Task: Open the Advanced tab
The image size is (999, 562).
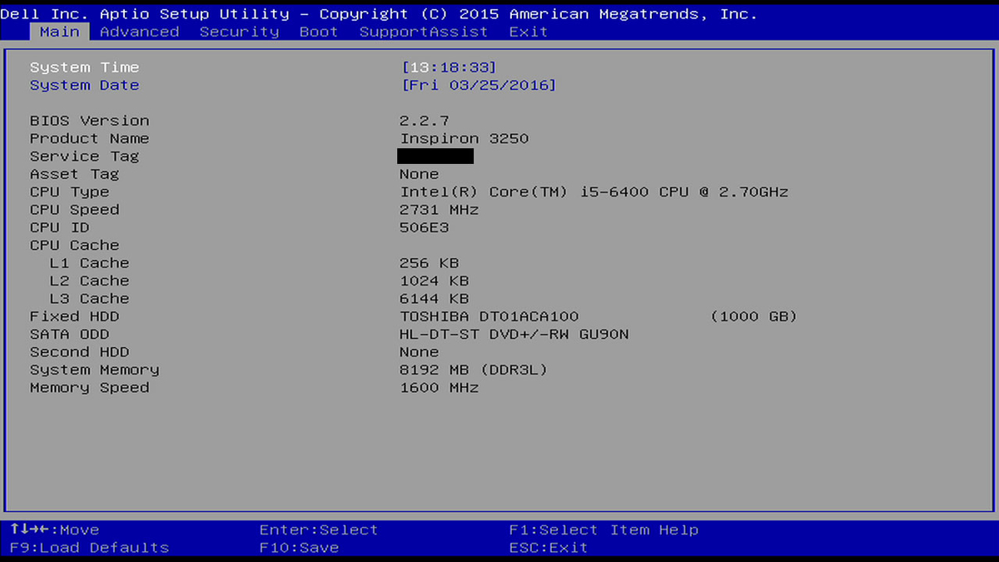Action: click(x=139, y=32)
